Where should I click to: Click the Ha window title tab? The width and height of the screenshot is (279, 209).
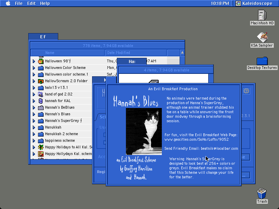pos(132,62)
